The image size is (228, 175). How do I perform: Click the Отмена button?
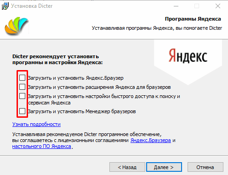pos(205,167)
